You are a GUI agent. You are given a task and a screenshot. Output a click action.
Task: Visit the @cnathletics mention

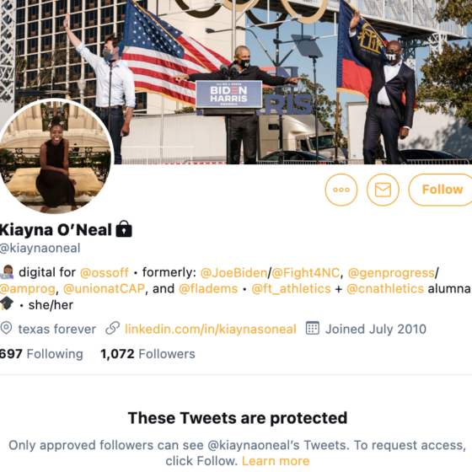[385, 288]
